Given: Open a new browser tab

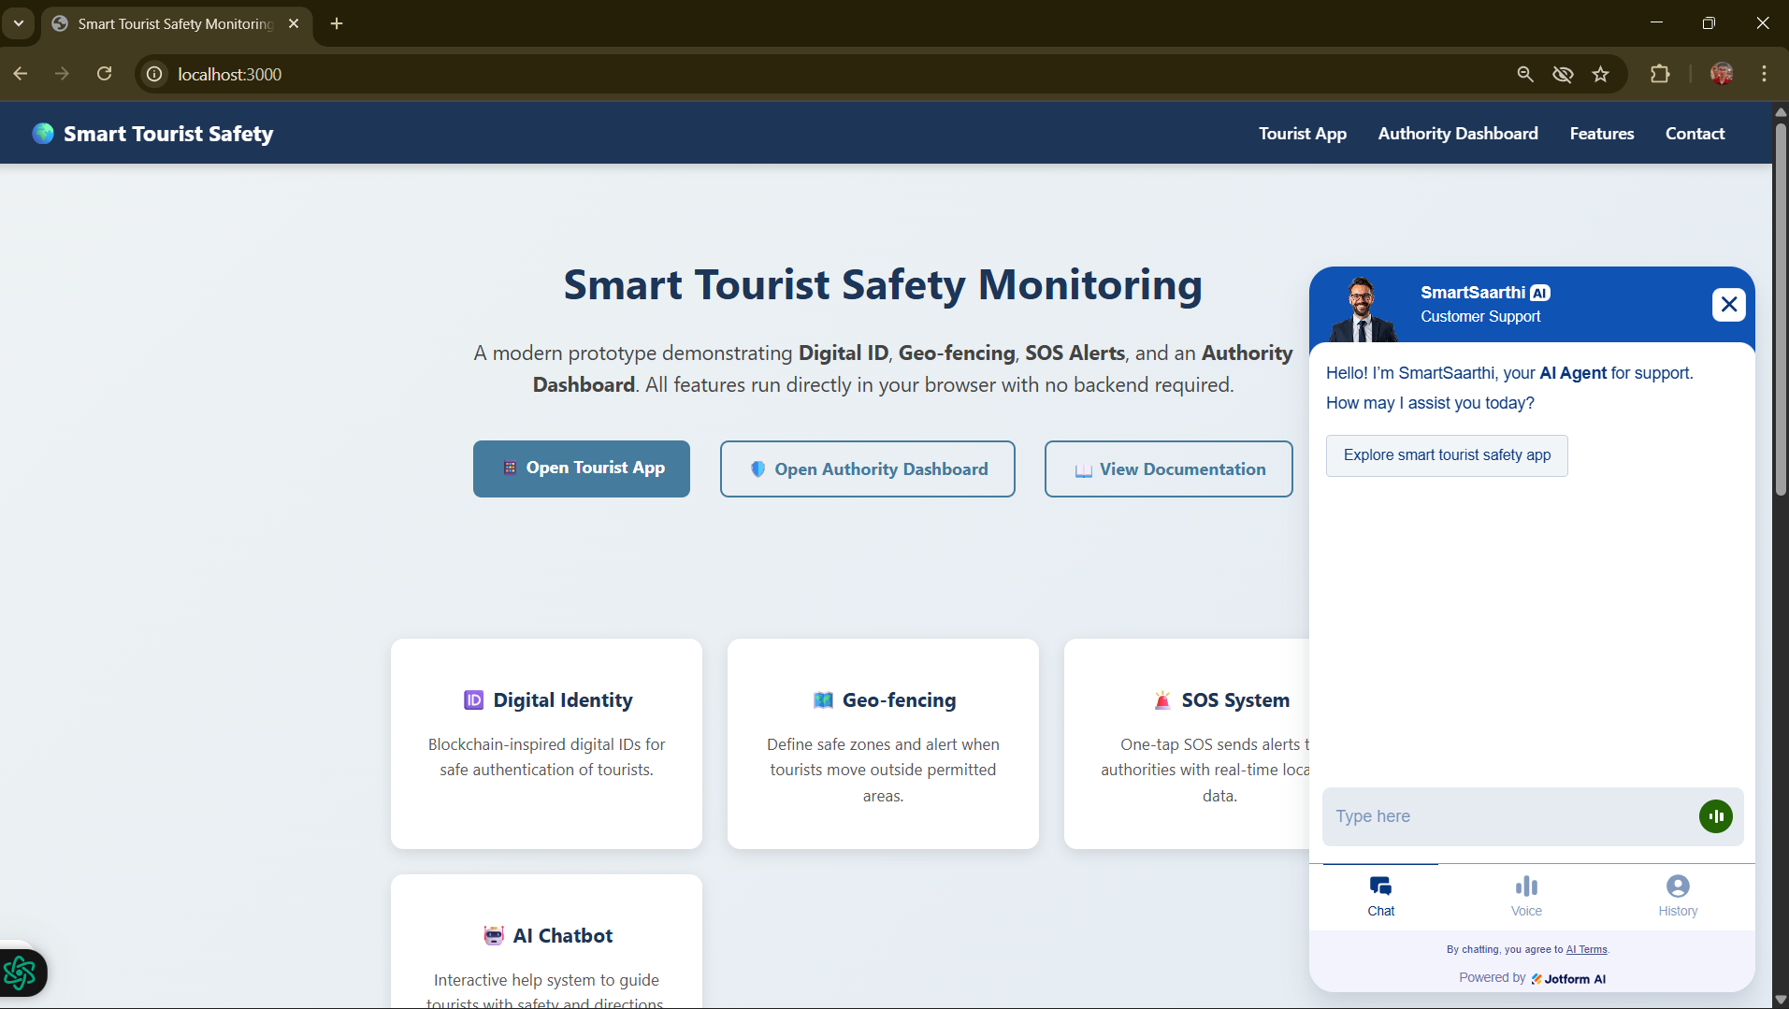Looking at the screenshot, I should [x=337, y=23].
